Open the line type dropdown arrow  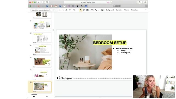coord(98,10)
